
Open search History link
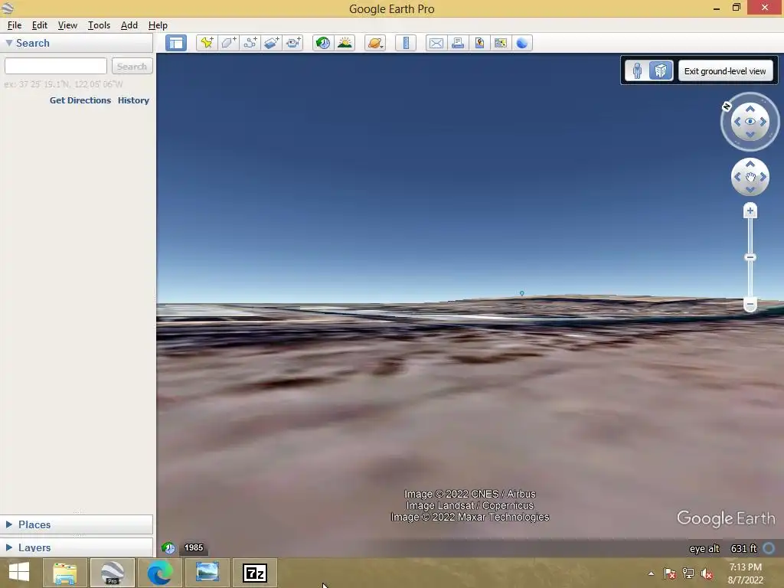click(133, 100)
